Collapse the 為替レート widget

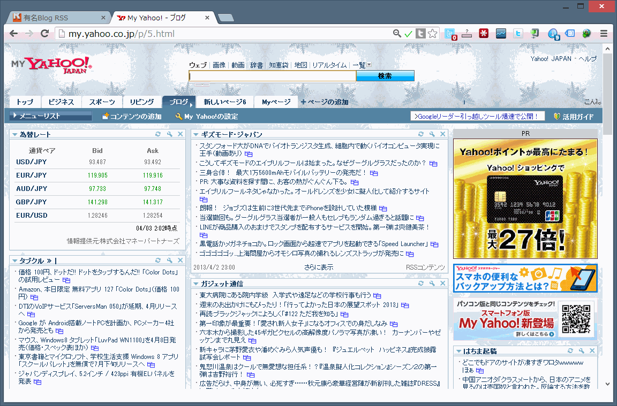[x=15, y=135]
